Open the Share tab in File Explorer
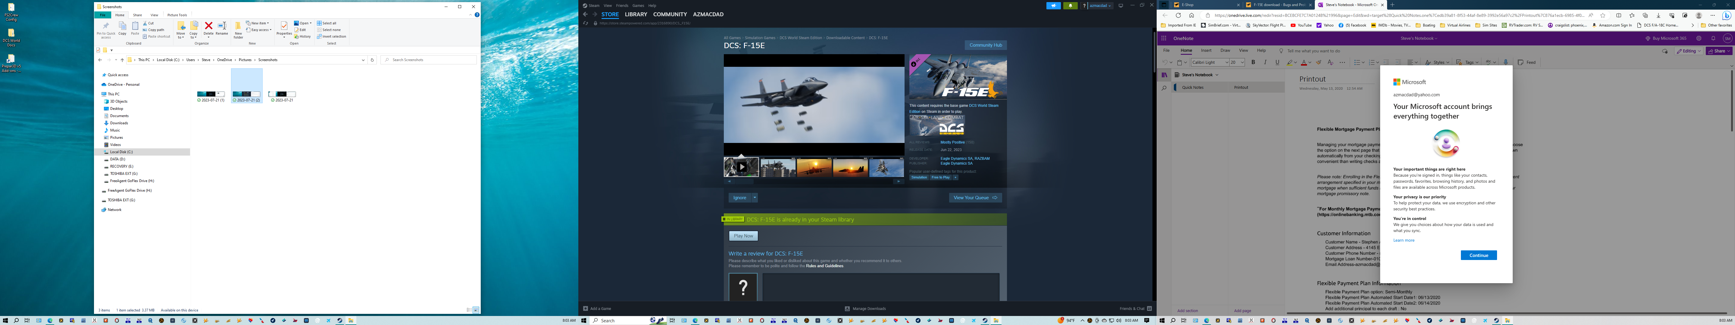 tap(137, 15)
